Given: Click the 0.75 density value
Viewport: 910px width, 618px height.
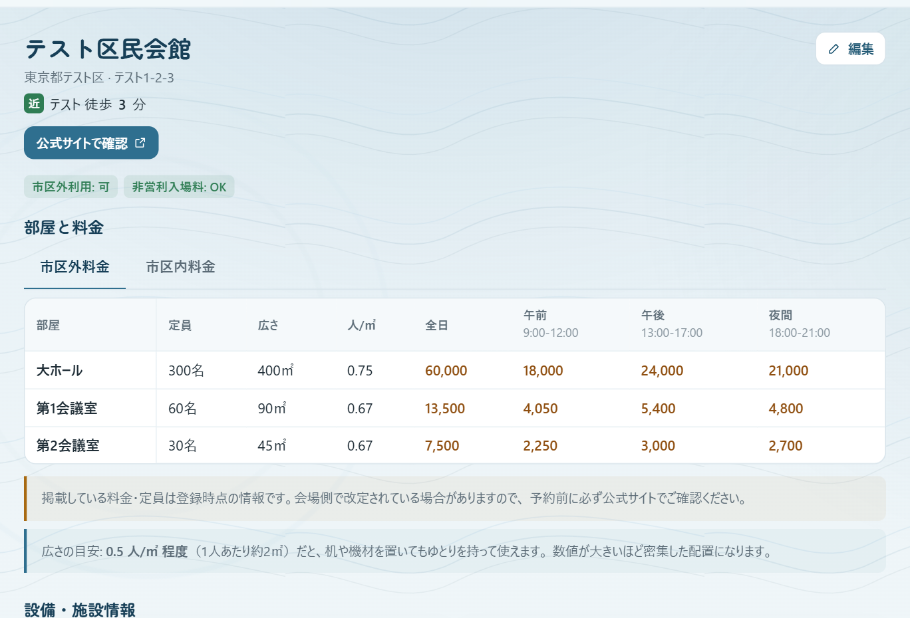Looking at the screenshot, I should pos(360,370).
